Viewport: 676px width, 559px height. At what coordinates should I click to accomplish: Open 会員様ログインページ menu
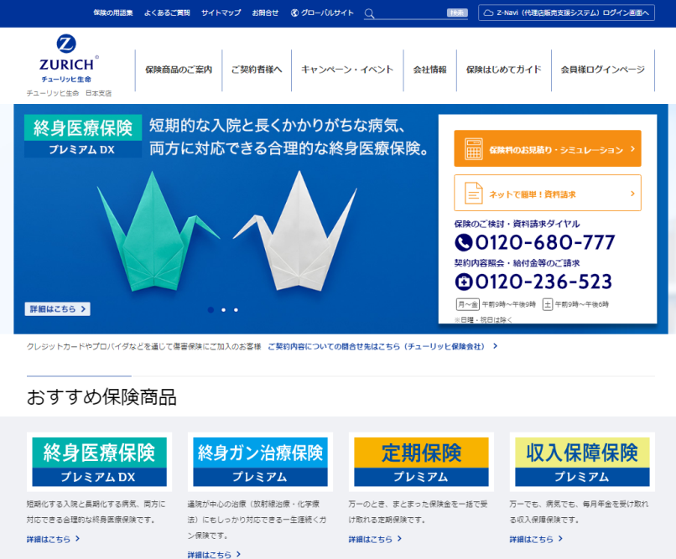coord(603,70)
